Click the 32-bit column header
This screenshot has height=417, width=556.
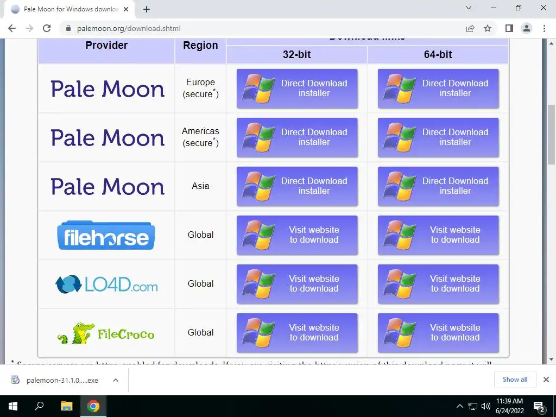pyautogui.click(x=297, y=55)
